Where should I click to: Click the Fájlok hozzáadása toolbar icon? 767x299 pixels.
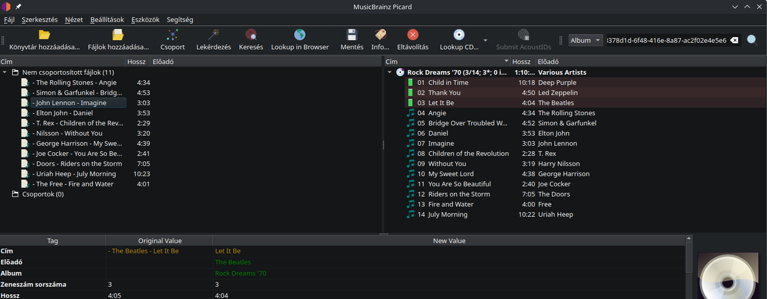coord(118,35)
